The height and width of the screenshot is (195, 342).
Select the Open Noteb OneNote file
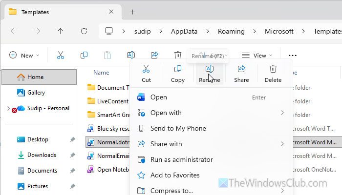[x=108, y=170]
